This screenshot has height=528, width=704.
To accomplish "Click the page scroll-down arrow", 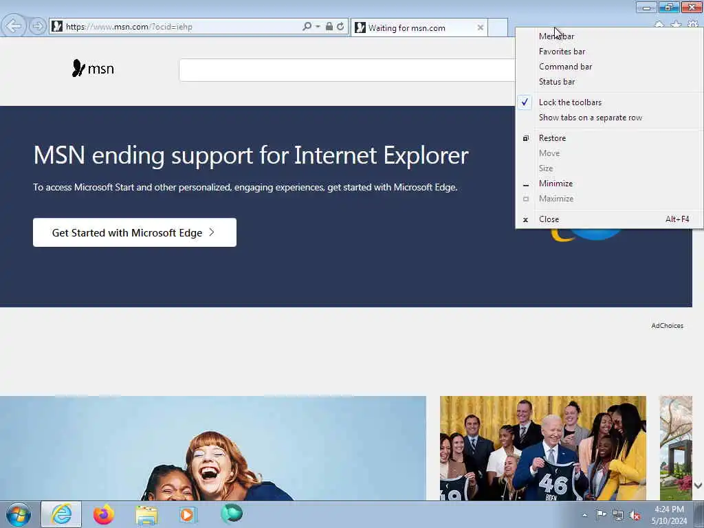I will pos(698,486).
